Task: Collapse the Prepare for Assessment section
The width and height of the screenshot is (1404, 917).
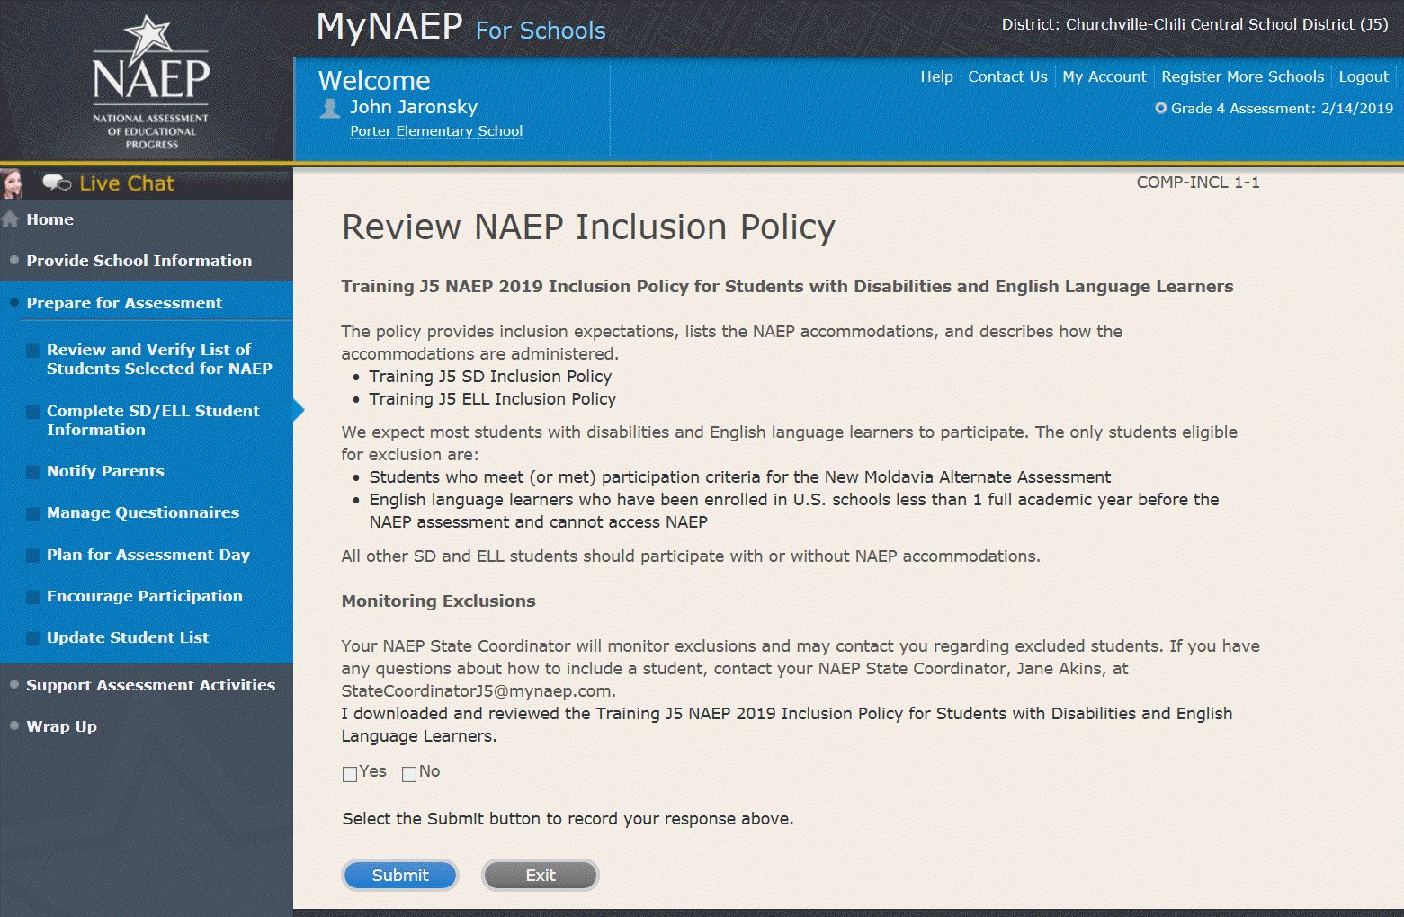Action: click(124, 303)
